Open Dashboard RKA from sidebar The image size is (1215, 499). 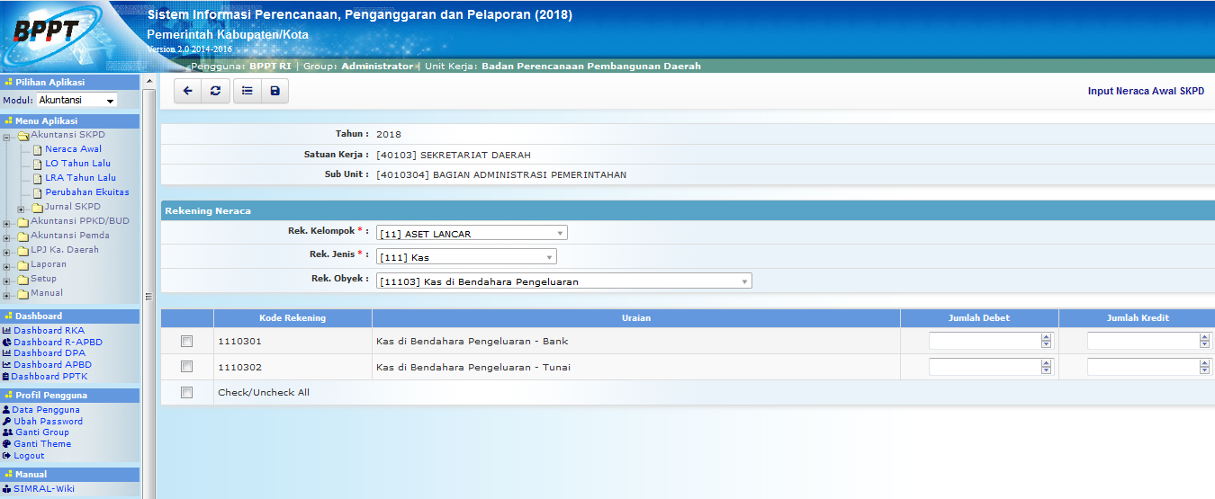pyautogui.click(x=49, y=331)
